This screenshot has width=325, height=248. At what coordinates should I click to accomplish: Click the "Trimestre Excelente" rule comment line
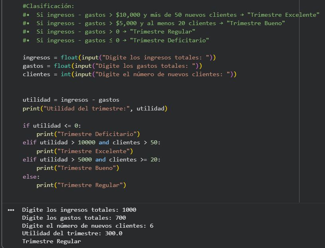coord(171,15)
